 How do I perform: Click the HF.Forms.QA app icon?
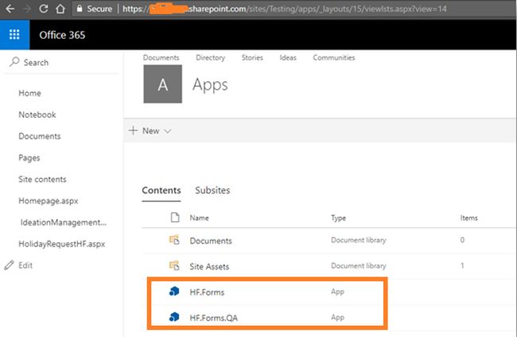tap(174, 317)
